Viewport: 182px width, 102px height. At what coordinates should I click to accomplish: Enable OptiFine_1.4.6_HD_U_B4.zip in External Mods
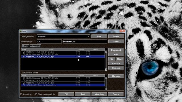click(24, 83)
